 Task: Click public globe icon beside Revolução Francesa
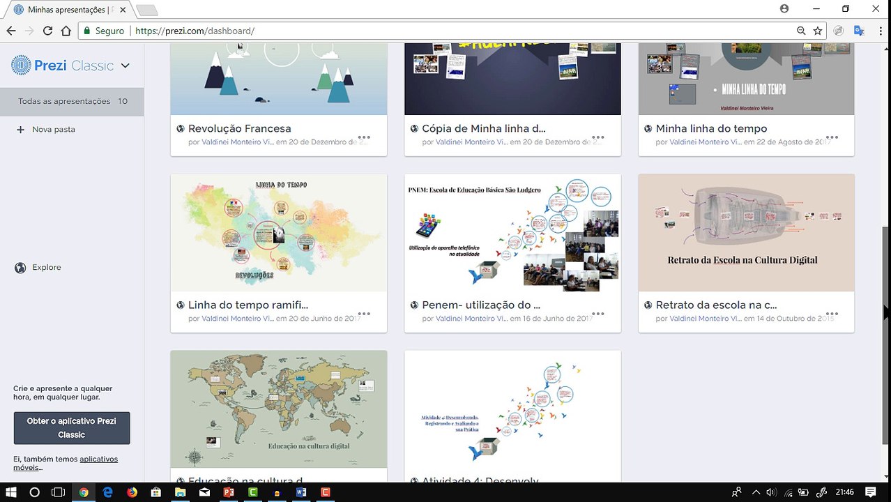(181, 128)
